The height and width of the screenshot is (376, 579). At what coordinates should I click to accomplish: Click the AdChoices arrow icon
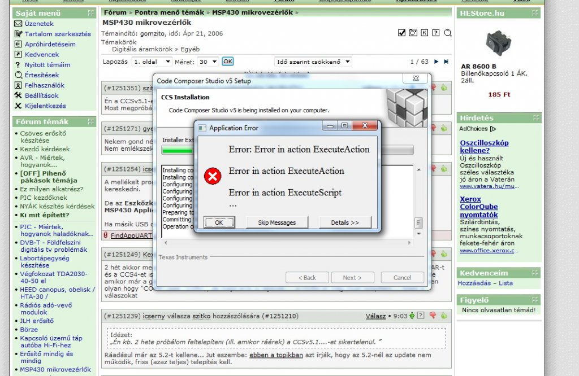click(493, 129)
